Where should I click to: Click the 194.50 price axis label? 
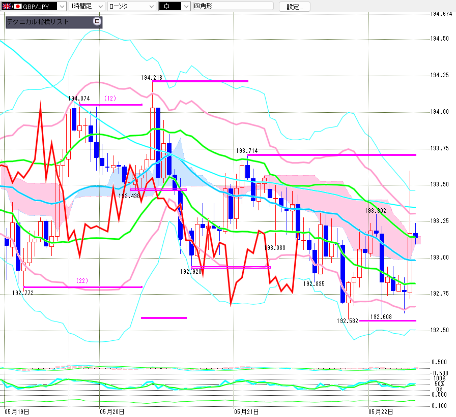click(440, 39)
